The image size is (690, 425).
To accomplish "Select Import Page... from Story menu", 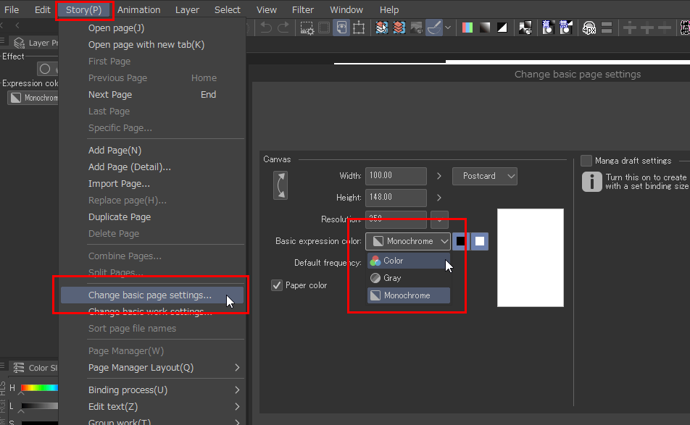I will click(119, 184).
